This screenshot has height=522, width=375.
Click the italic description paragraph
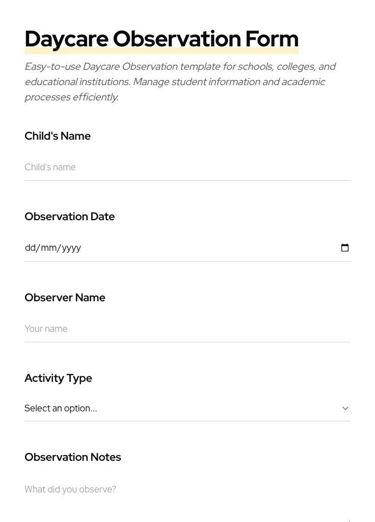point(180,82)
